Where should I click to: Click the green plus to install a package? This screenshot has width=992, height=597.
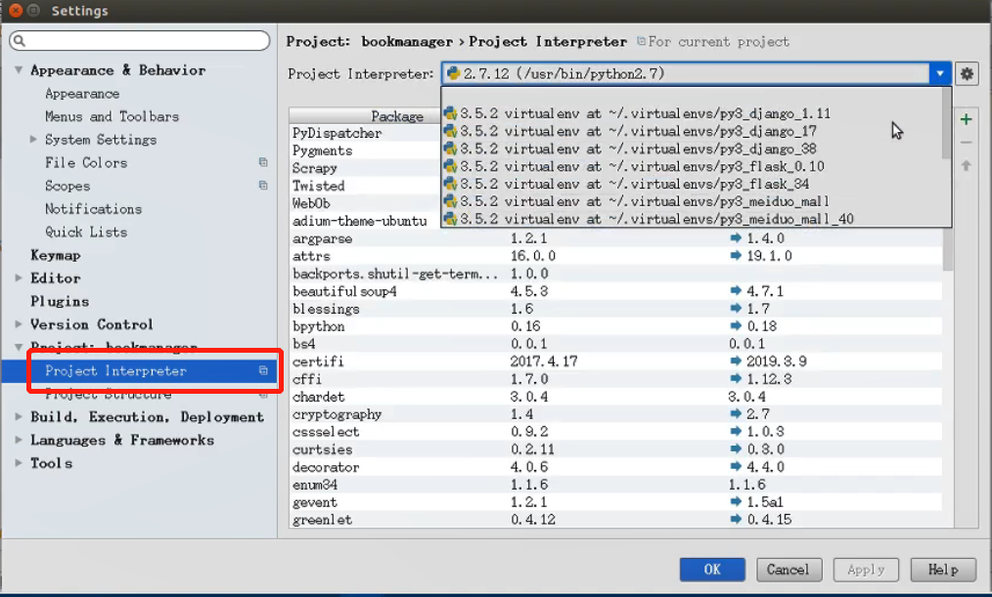[967, 119]
